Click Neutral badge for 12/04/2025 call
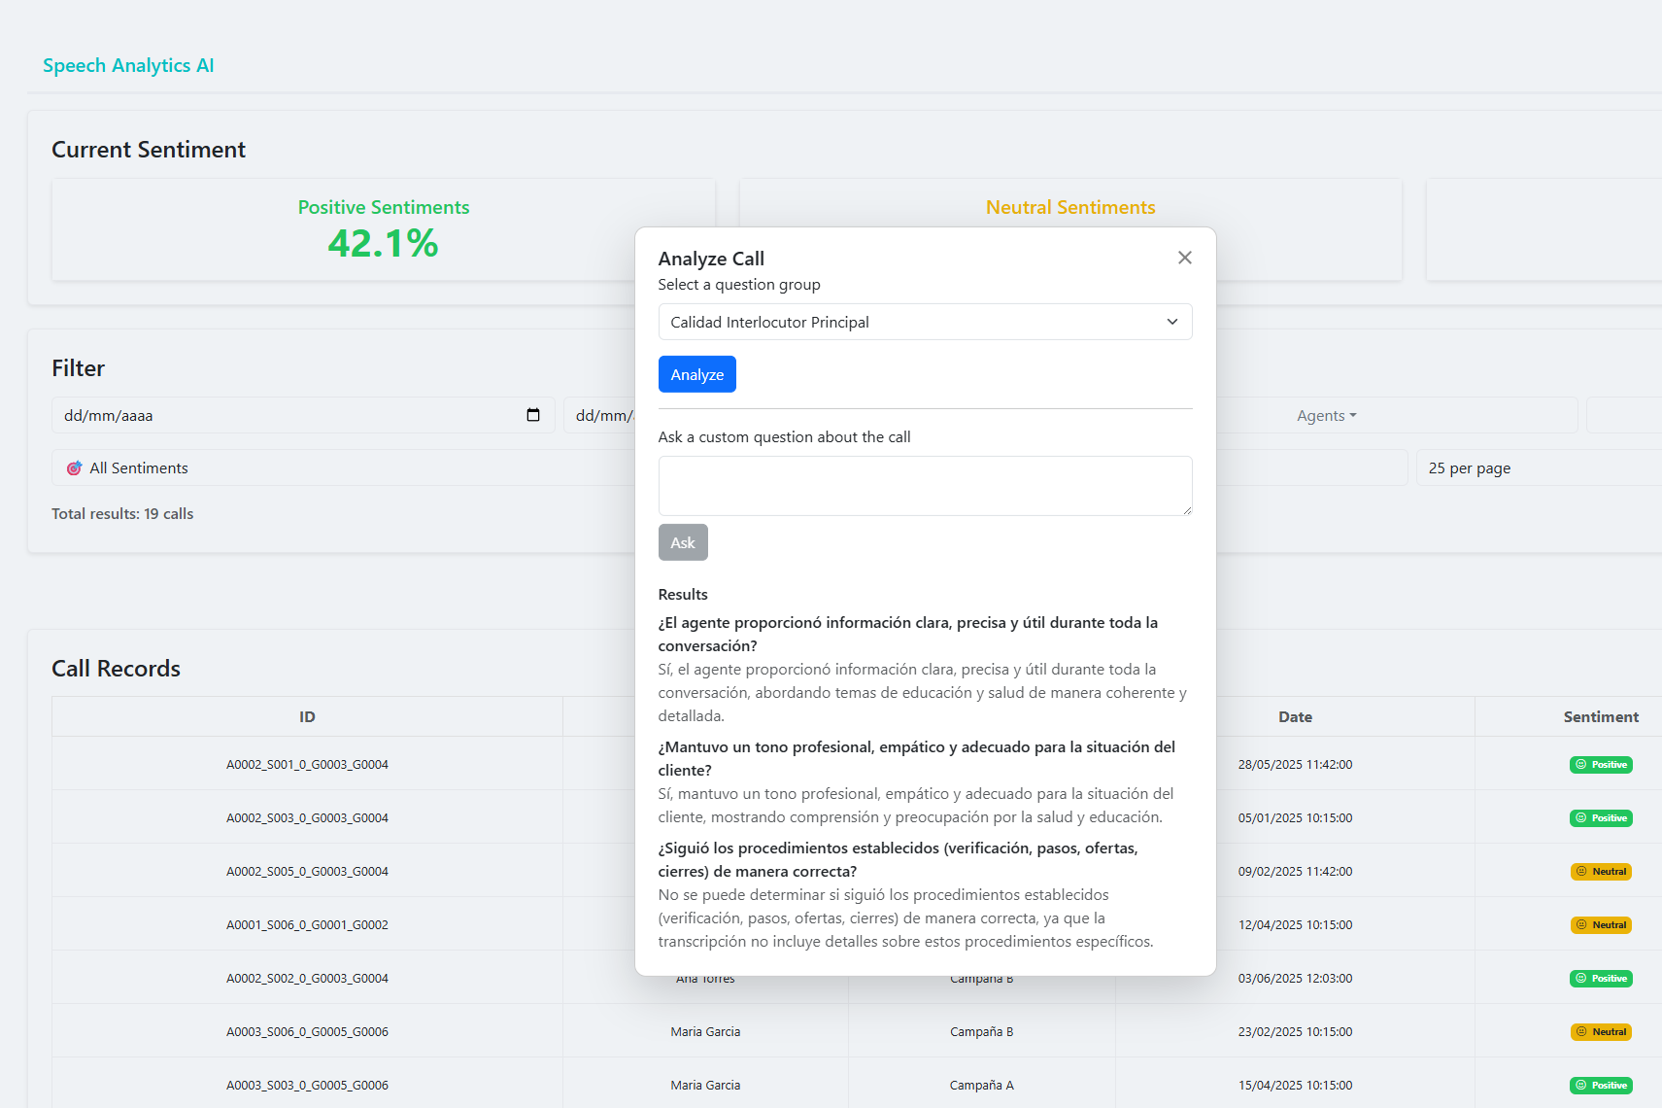The width and height of the screenshot is (1662, 1108). point(1601,925)
